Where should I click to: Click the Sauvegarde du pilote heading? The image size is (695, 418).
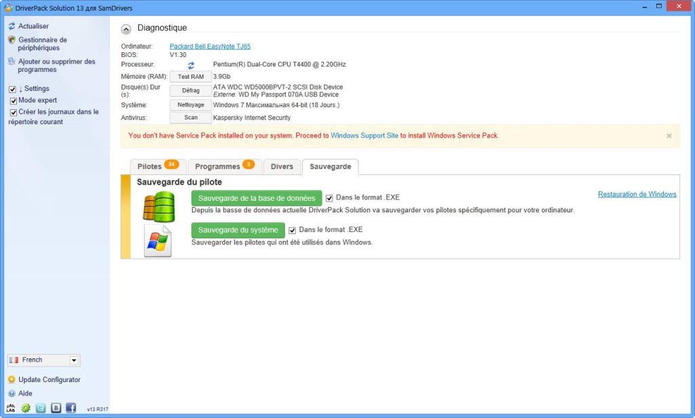point(179,182)
